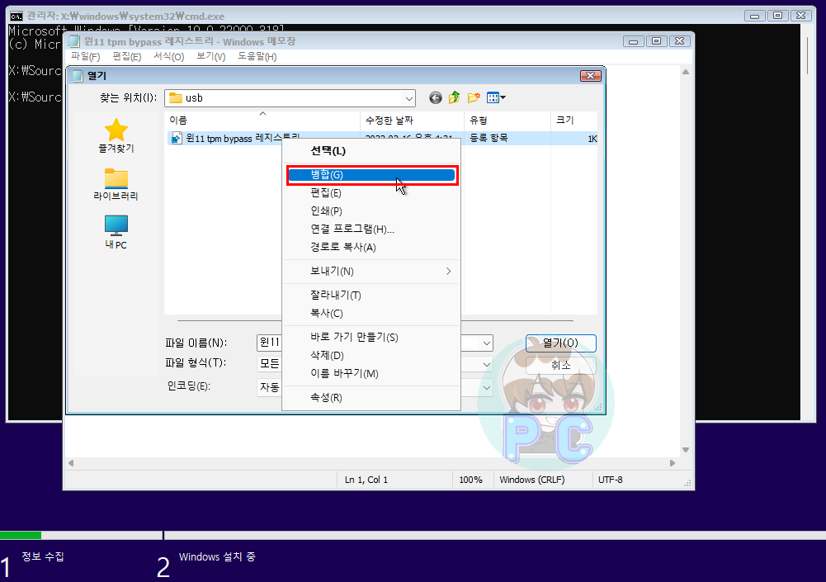Close the 열기 dialog
The image size is (826, 582).
[591, 76]
